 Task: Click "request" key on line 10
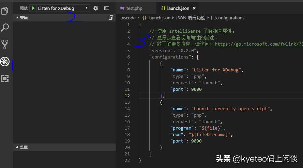[182, 83]
